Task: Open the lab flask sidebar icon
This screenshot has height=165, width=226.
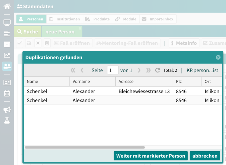Action: click(x=7, y=121)
